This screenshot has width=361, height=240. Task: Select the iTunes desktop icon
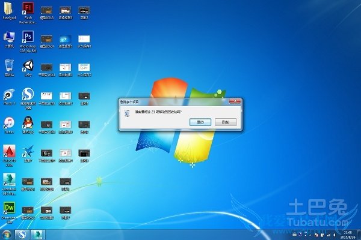pos(9,122)
